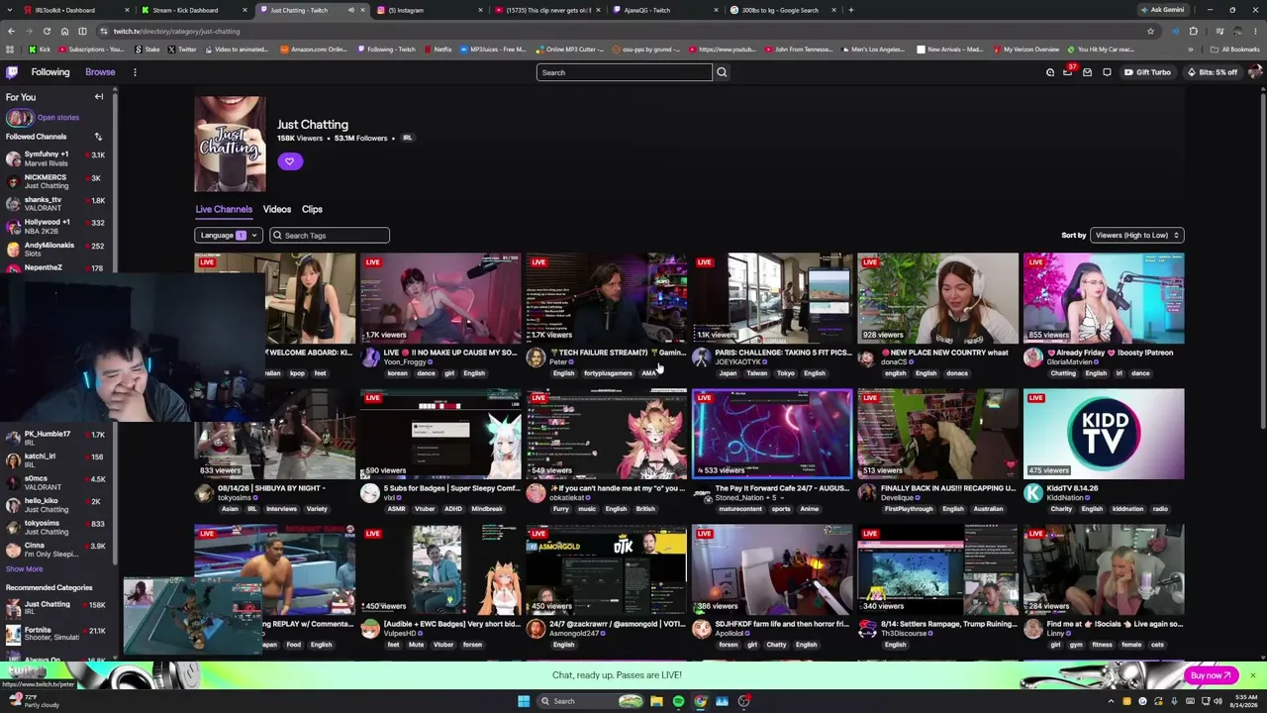Screen dimensions: 1267x713
Task: Open Chrome extensions puzzle icon
Action: (x=1194, y=31)
